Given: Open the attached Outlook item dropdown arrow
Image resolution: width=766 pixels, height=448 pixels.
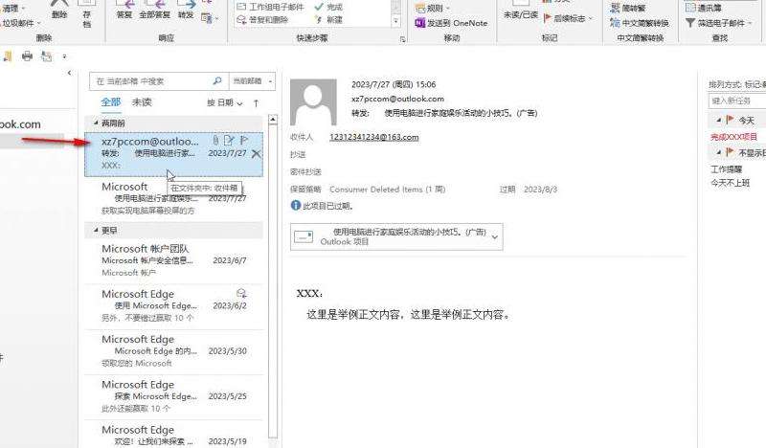Looking at the screenshot, I should pos(495,237).
